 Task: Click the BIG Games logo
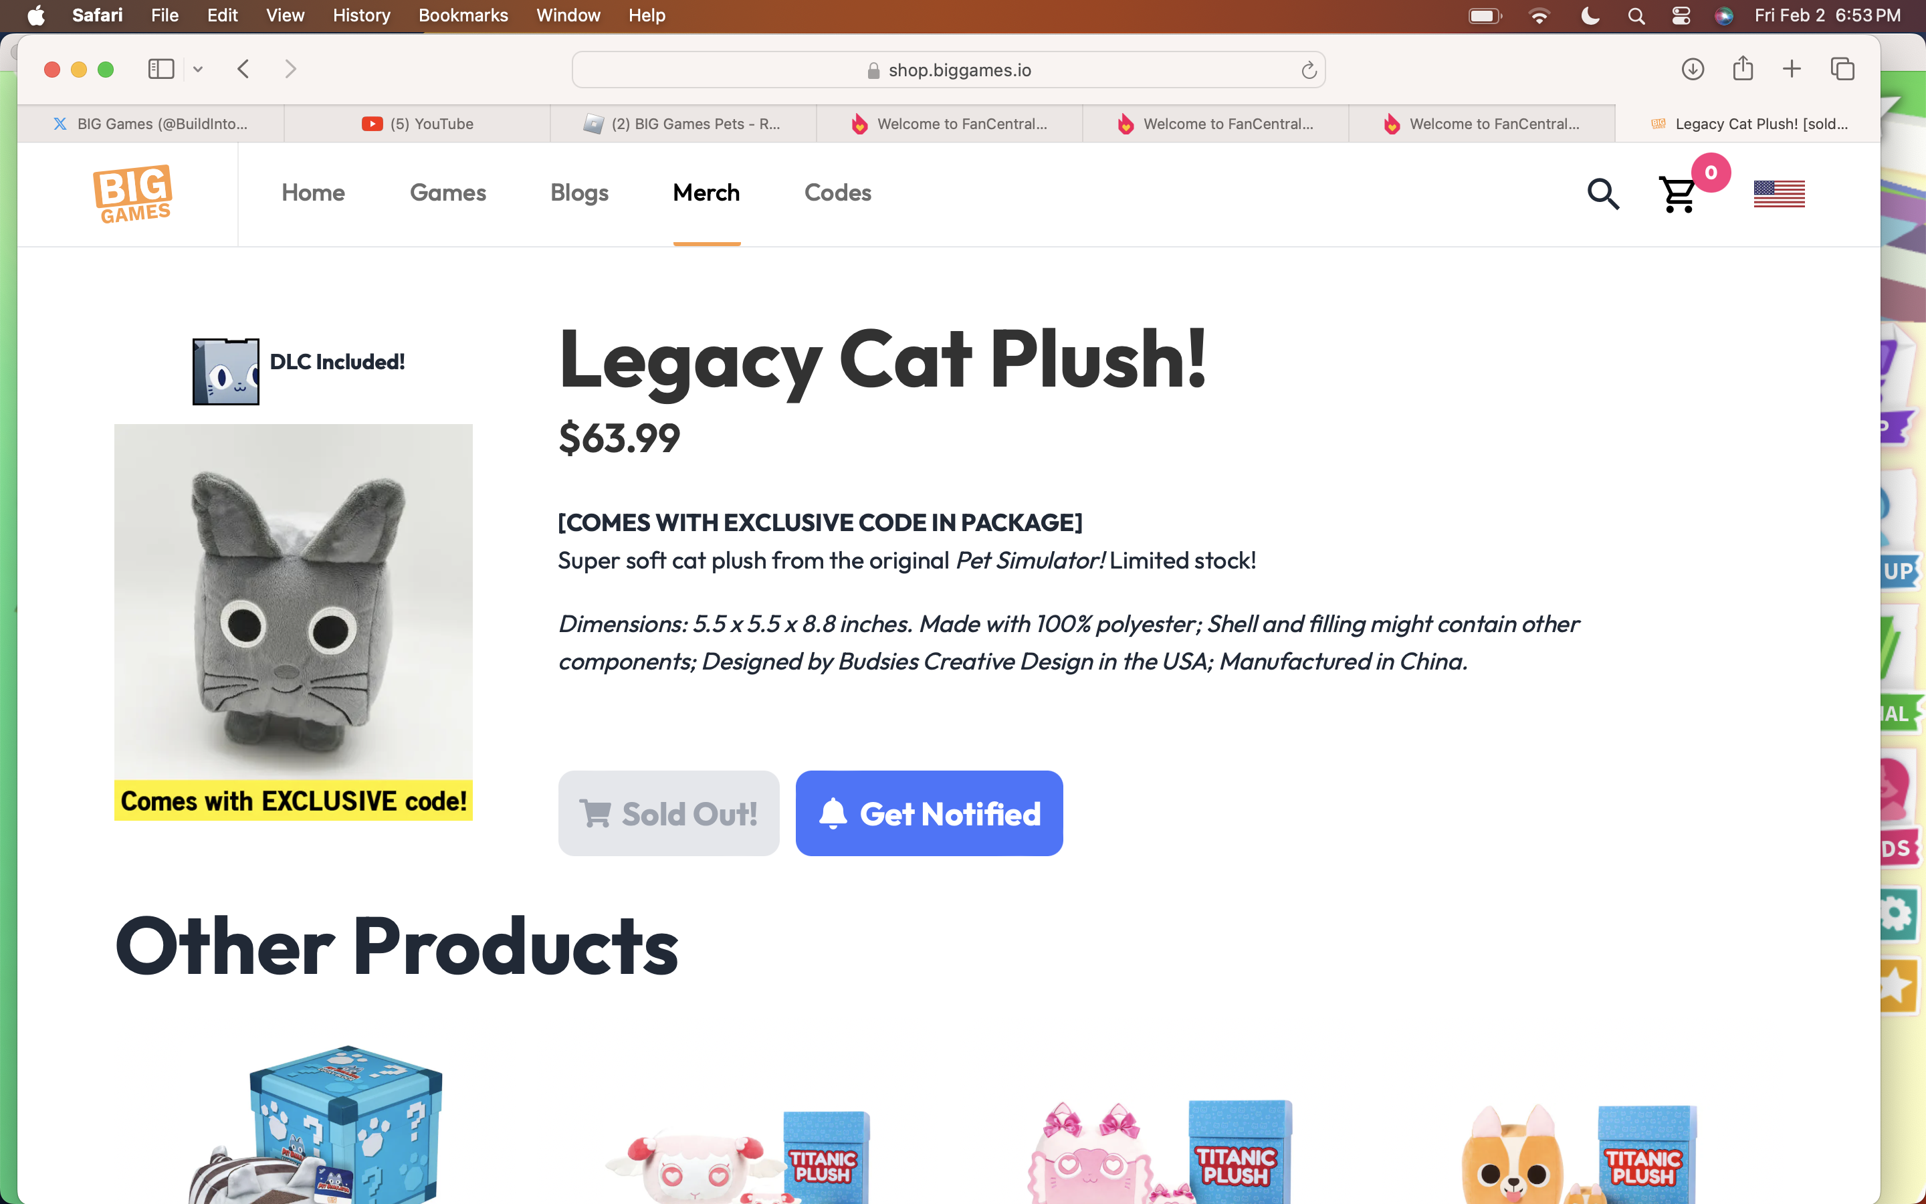tap(132, 193)
